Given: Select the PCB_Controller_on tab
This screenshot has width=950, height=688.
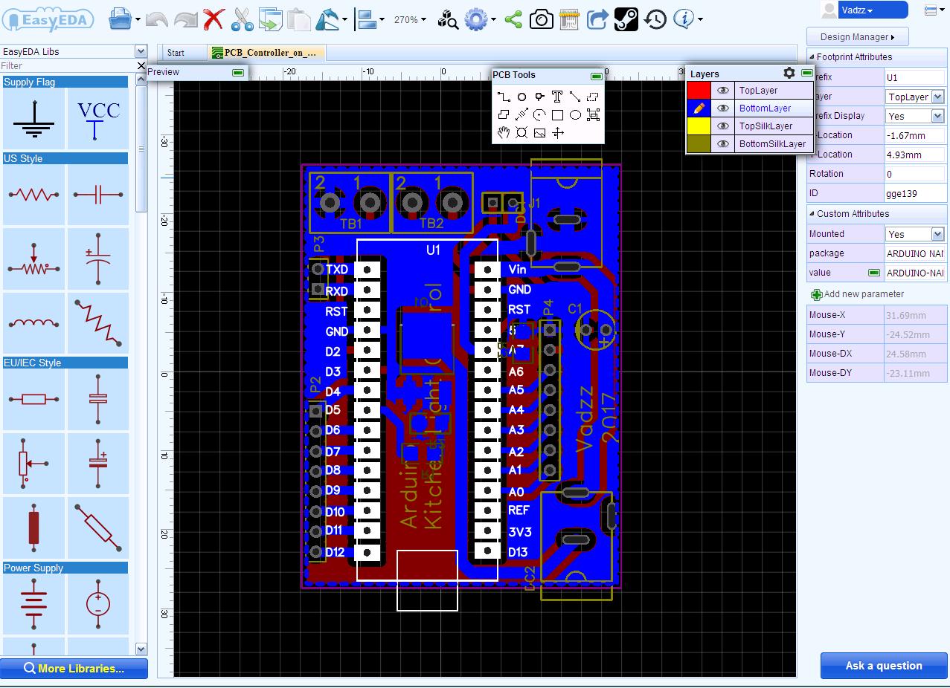Looking at the screenshot, I should click(x=266, y=53).
